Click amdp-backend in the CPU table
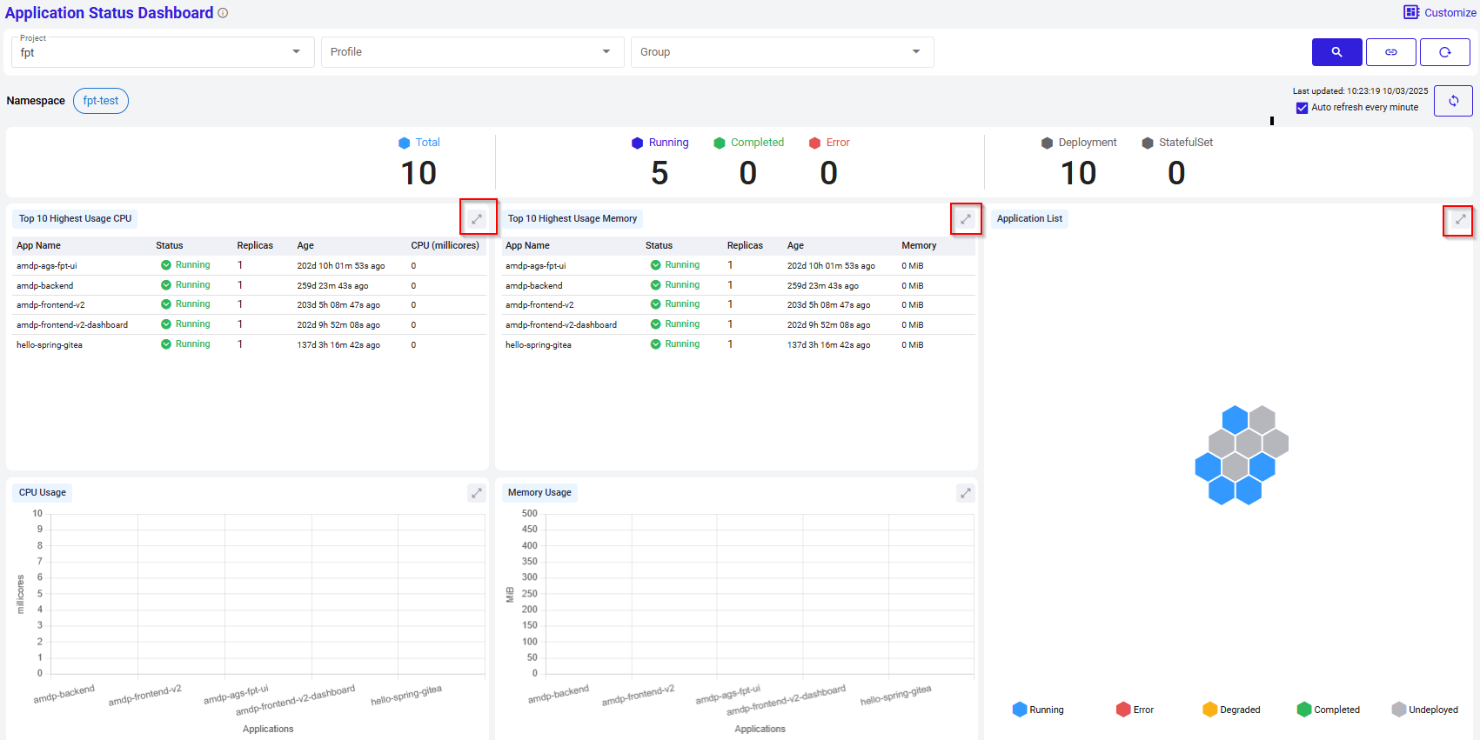This screenshot has height=740, width=1480. tap(45, 286)
